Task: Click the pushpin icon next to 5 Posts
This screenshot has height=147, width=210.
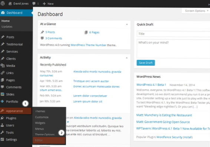Action: pos(42,32)
